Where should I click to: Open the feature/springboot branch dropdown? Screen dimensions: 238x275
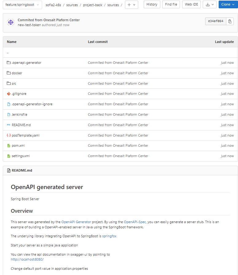22,5
